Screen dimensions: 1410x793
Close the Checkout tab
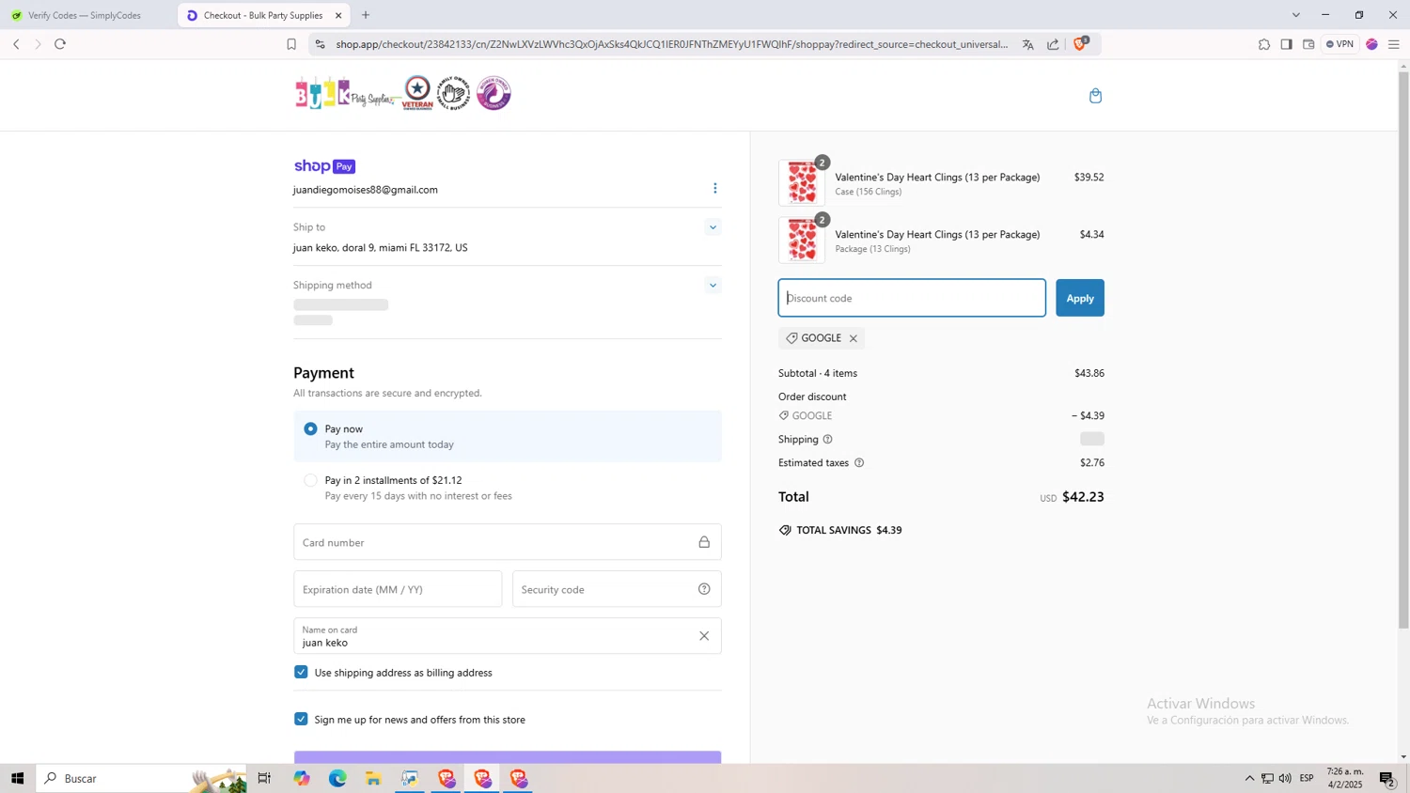coord(338,15)
